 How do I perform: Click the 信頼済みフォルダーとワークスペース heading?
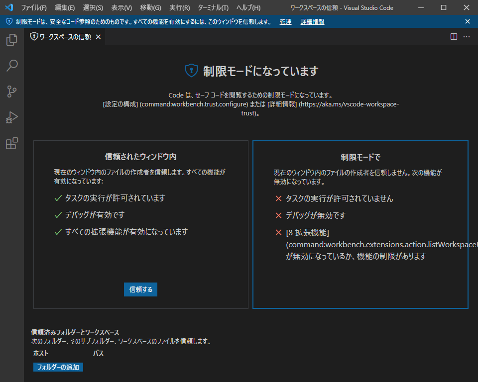point(75,332)
